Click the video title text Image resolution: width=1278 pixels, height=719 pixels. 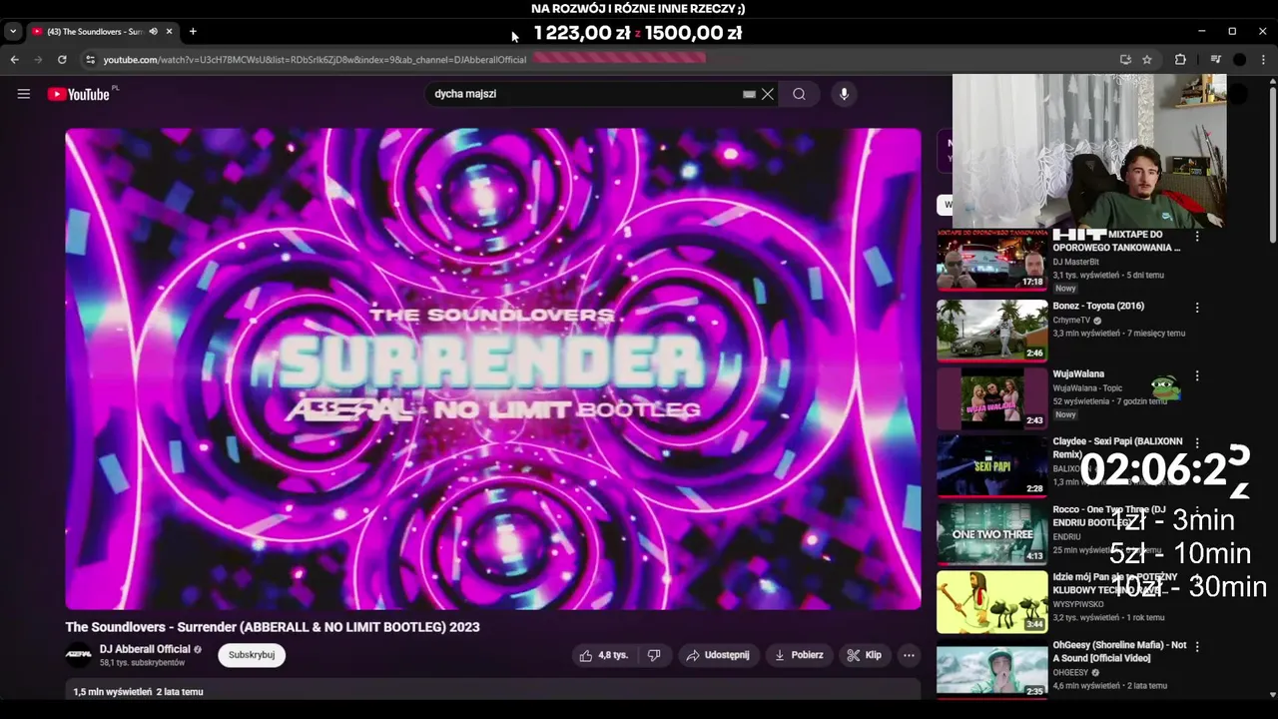pyautogui.click(x=273, y=627)
